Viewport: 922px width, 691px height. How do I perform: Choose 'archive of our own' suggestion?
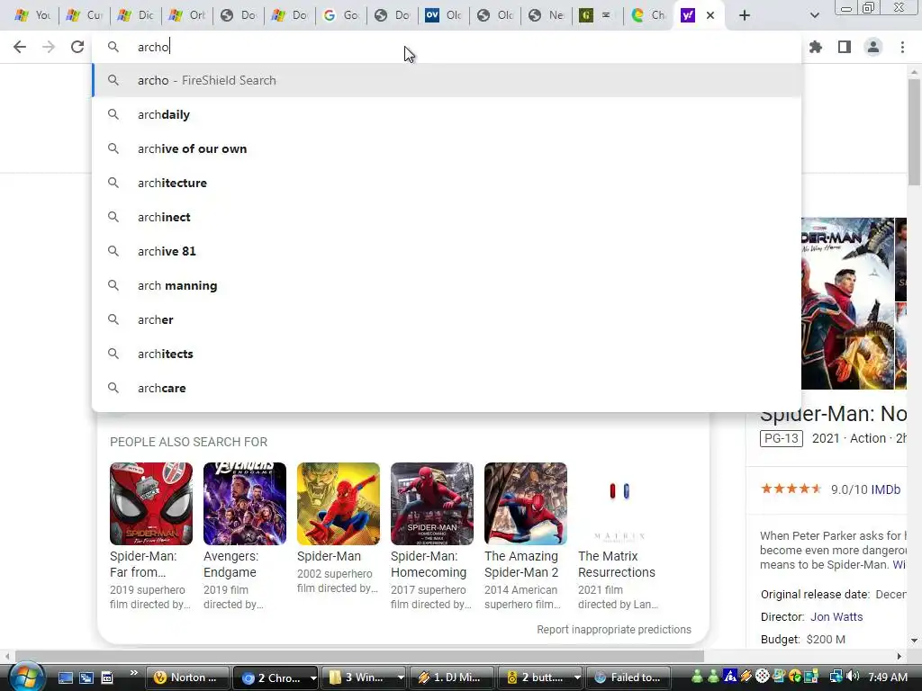click(x=447, y=148)
